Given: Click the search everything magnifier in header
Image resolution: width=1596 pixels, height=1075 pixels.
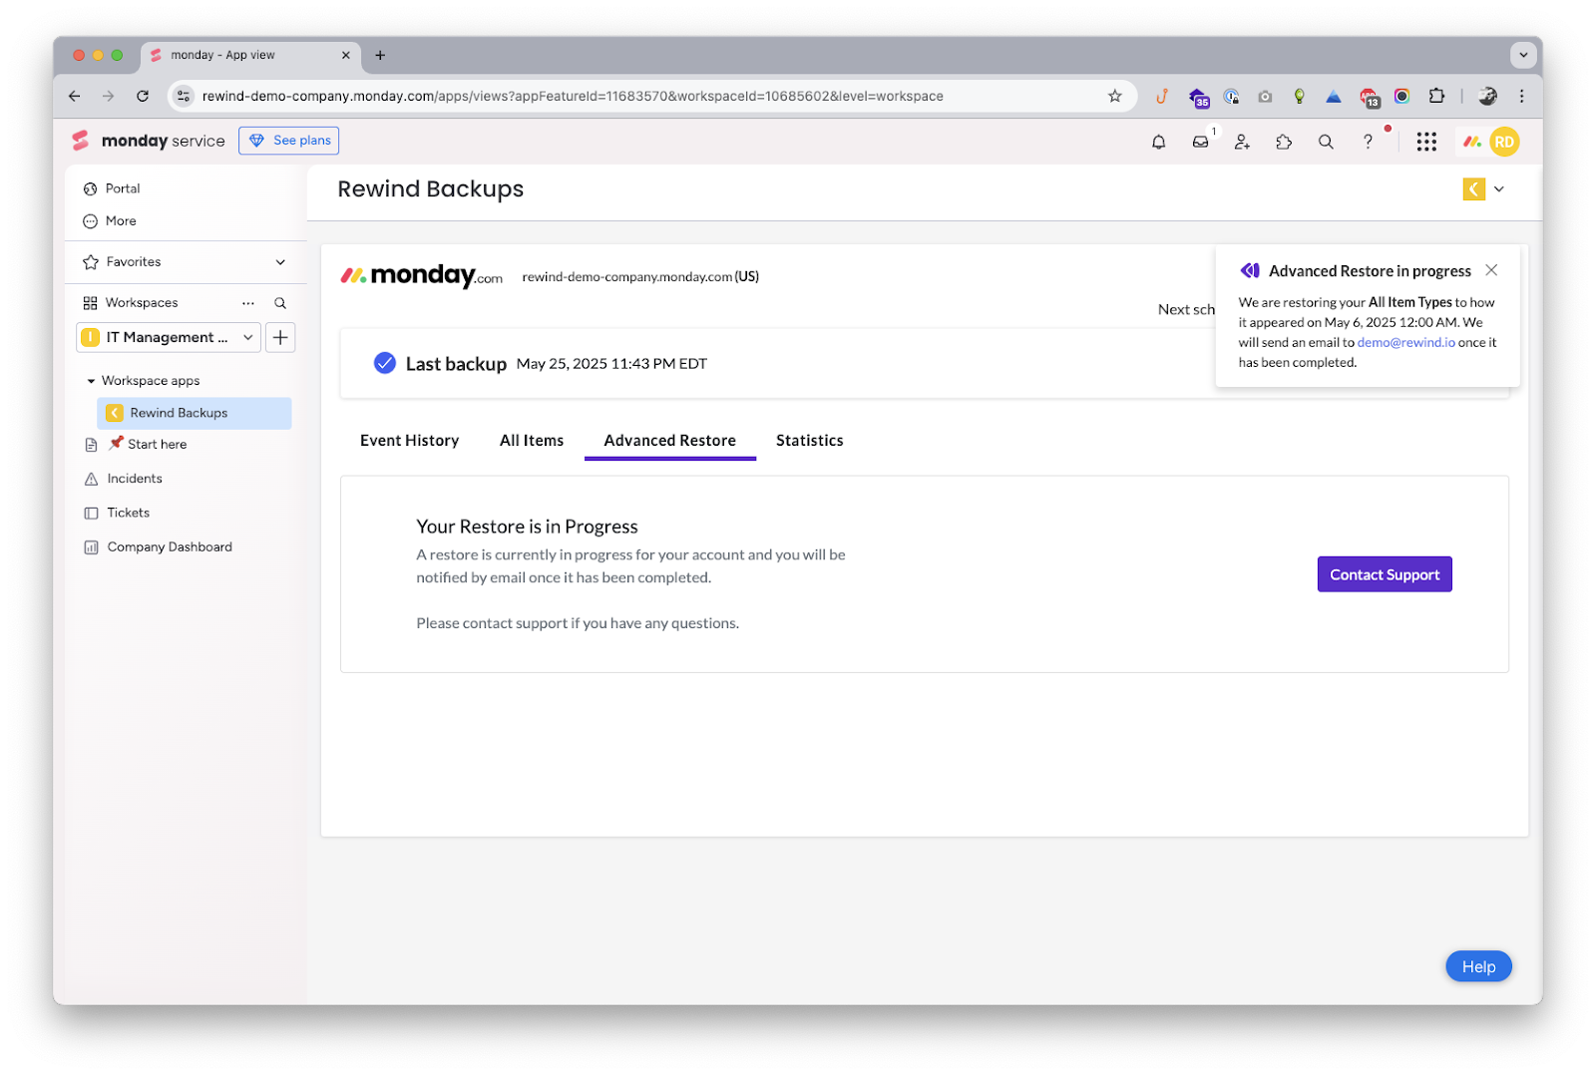Looking at the screenshot, I should pos(1326,142).
